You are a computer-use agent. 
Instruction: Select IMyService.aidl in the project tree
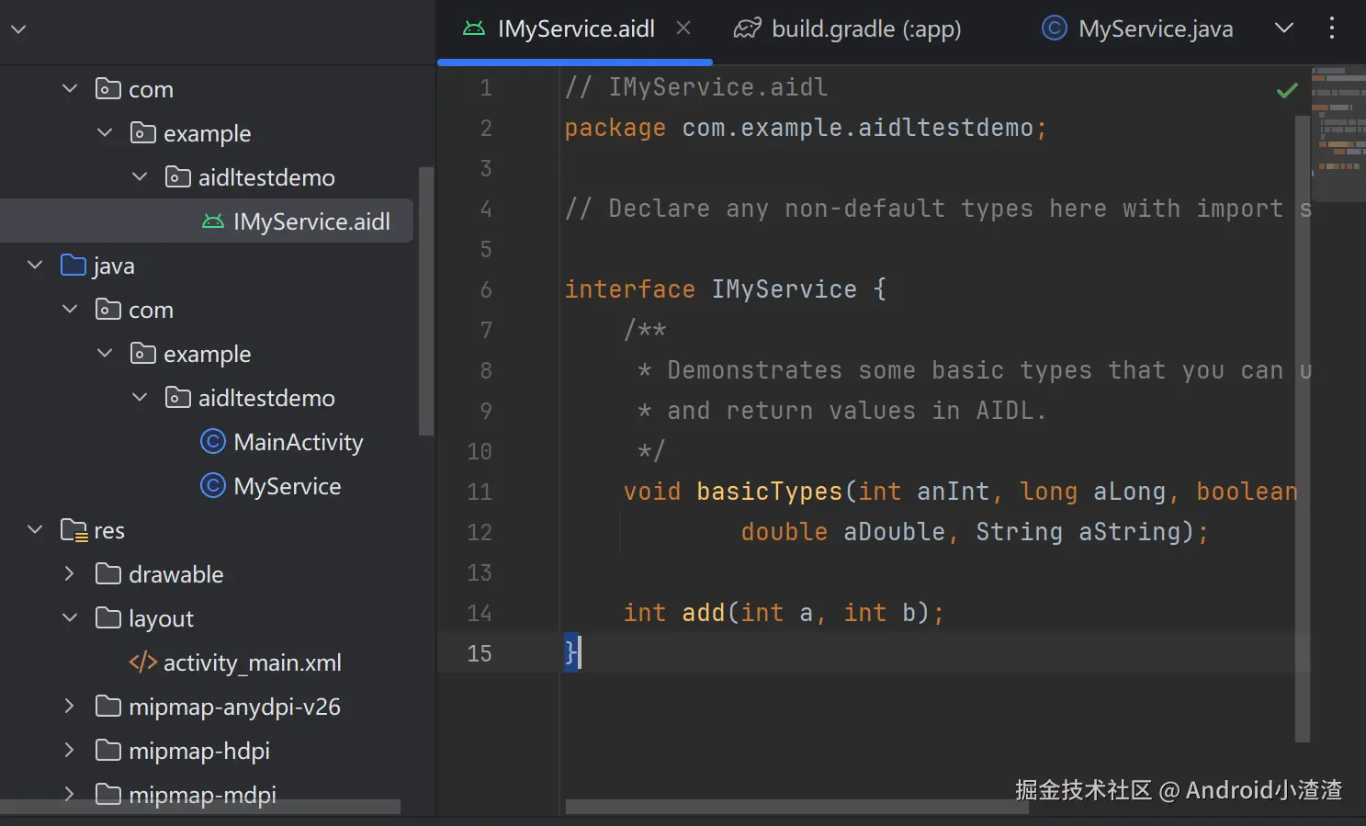click(x=310, y=221)
